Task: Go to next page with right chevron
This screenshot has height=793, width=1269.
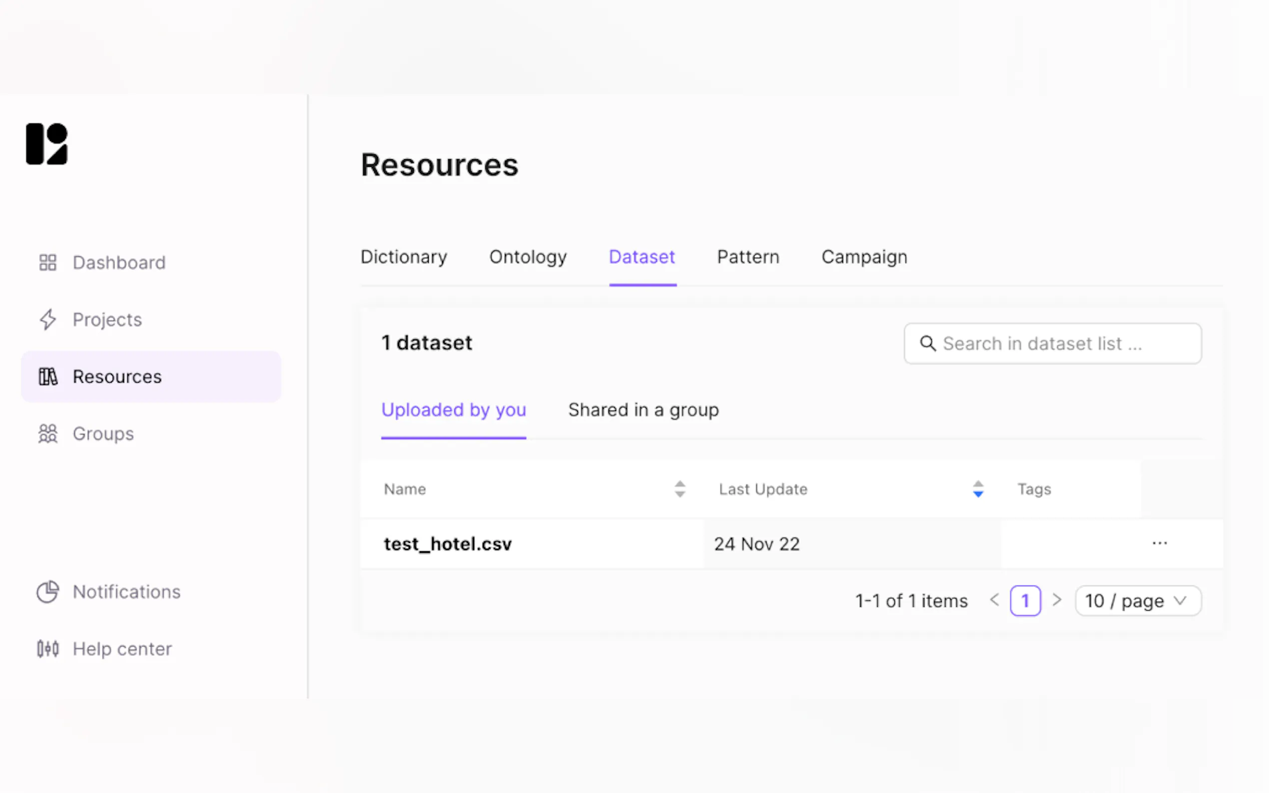Action: click(1057, 600)
